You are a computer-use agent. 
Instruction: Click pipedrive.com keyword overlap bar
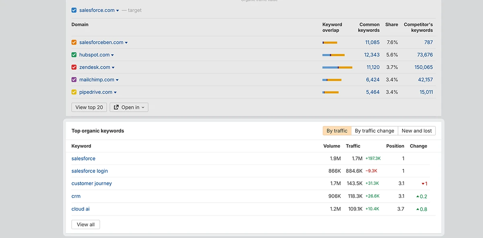click(330, 92)
